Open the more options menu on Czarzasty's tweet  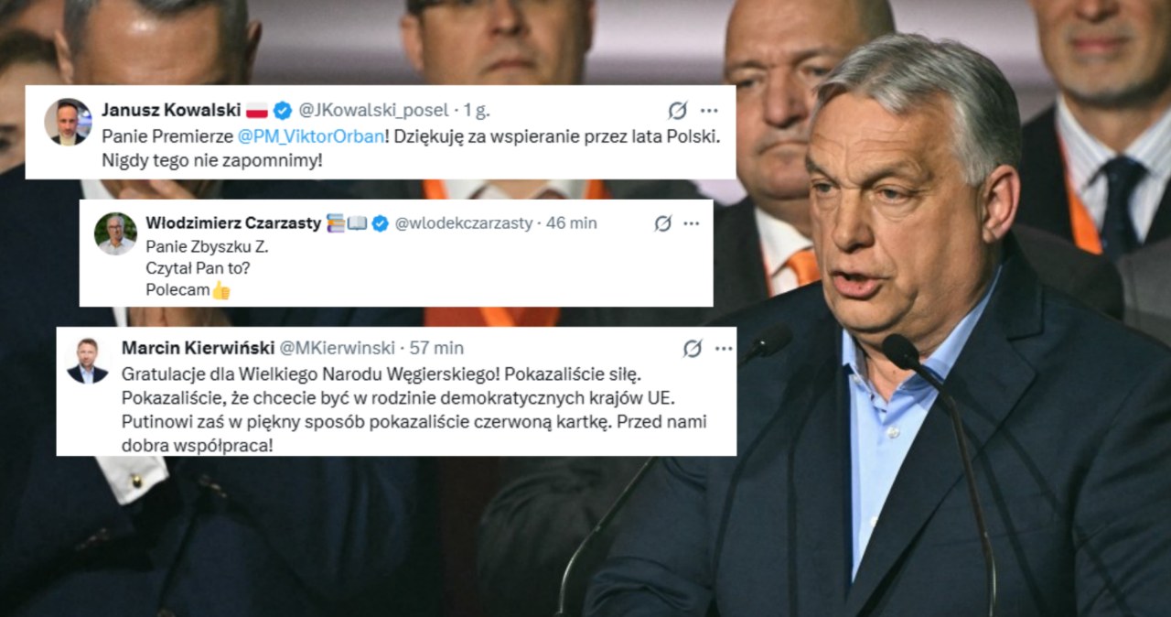[693, 223]
